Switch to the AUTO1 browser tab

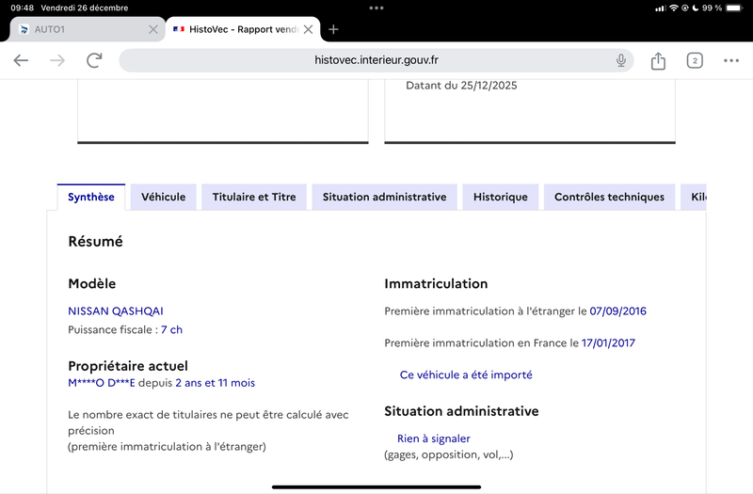[x=80, y=29]
